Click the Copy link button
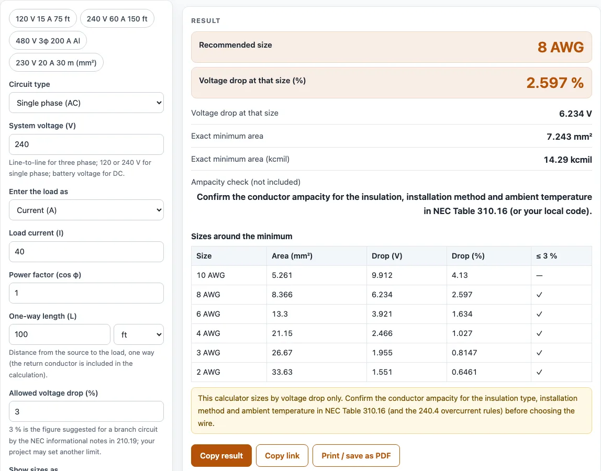The width and height of the screenshot is (601, 471). pyautogui.click(x=282, y=456)
